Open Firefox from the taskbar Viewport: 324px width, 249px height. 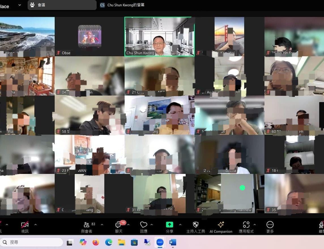[x=96, y=242]
